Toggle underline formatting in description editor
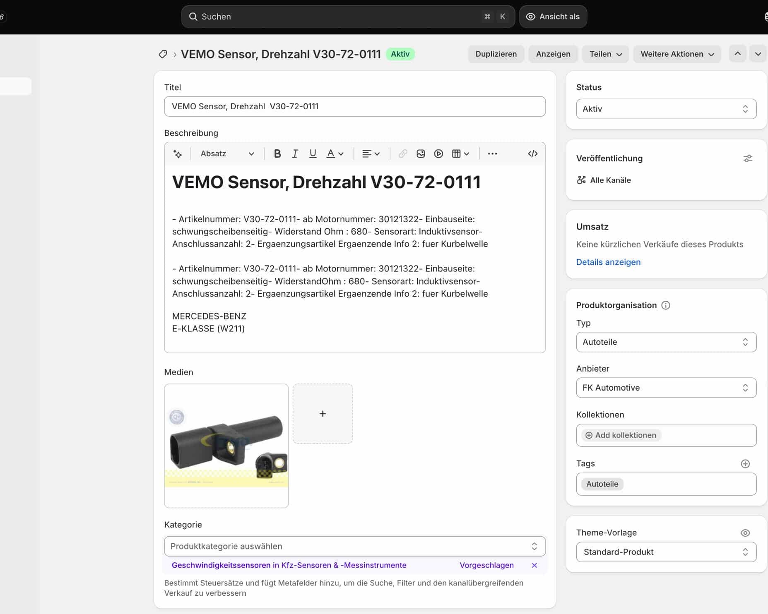 coord(313,154)
